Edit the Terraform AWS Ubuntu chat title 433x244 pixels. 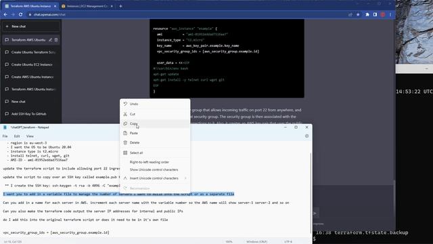[x=50, y=40]
